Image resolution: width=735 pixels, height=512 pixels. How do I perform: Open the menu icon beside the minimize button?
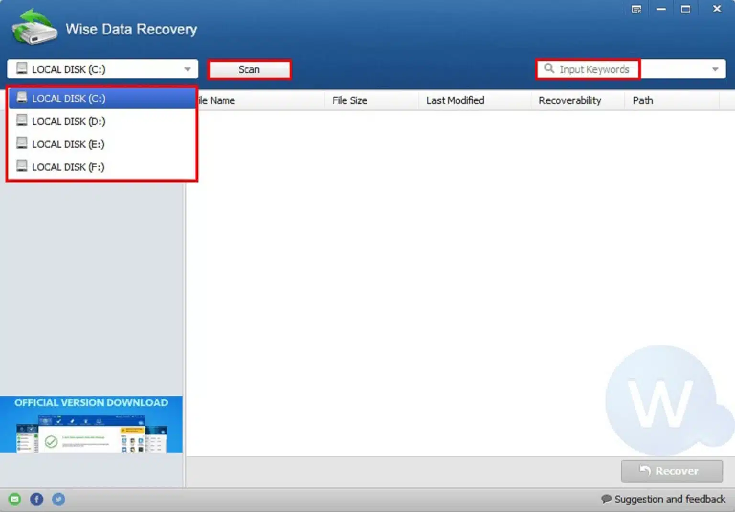pyautogui.click(x=636, y=9)
